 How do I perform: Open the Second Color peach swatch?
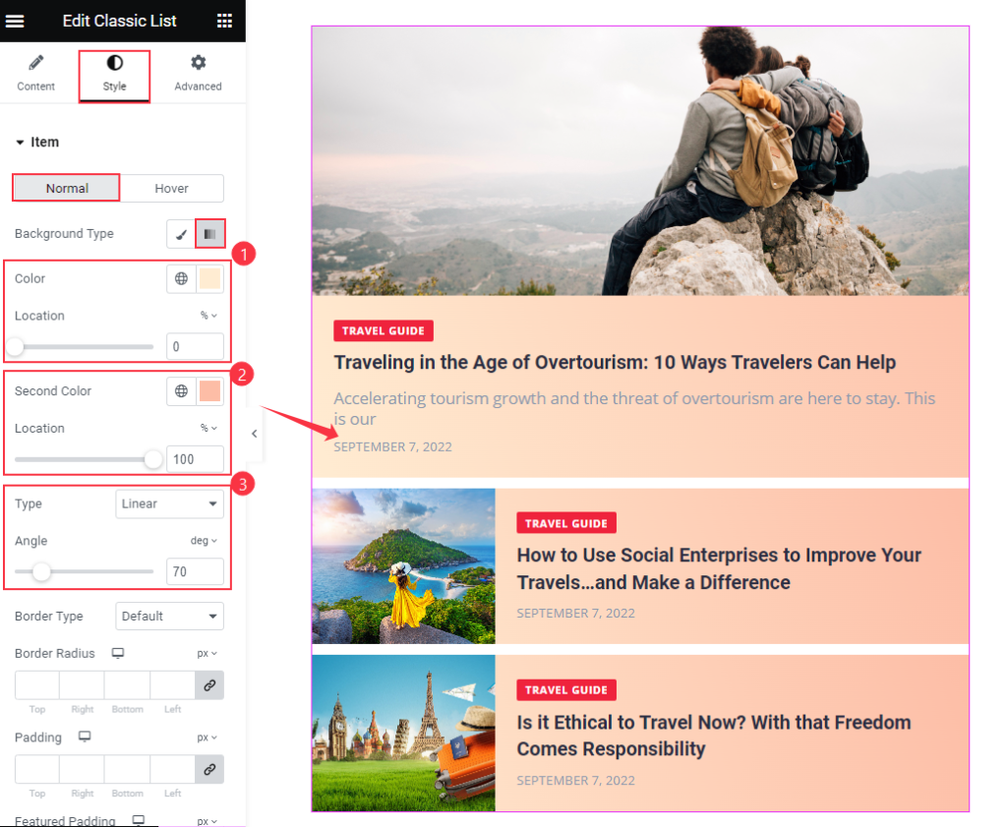pyautogui.click(x=210, y=391)
